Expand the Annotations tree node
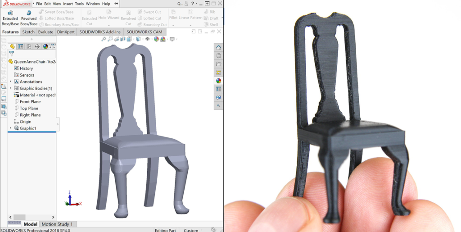461x232 pixels. pos(10,82)
